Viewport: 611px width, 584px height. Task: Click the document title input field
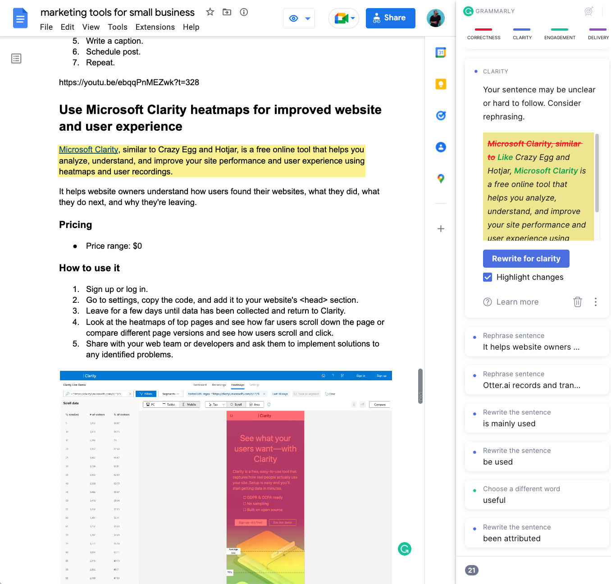click(x=118, y=12)
